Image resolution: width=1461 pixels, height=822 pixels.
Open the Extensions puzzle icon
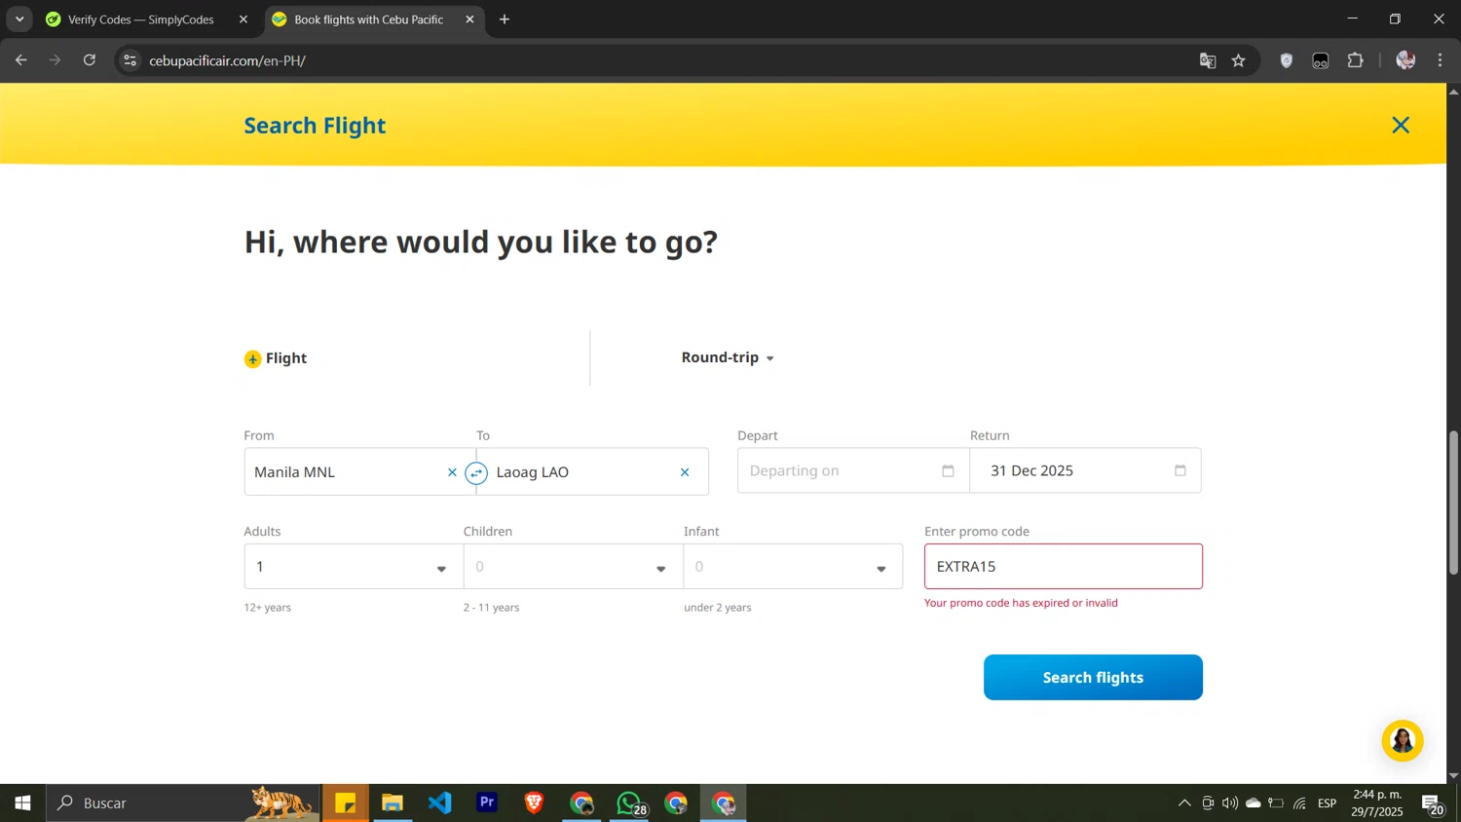pyautogui.click(x=1356, y=60)
